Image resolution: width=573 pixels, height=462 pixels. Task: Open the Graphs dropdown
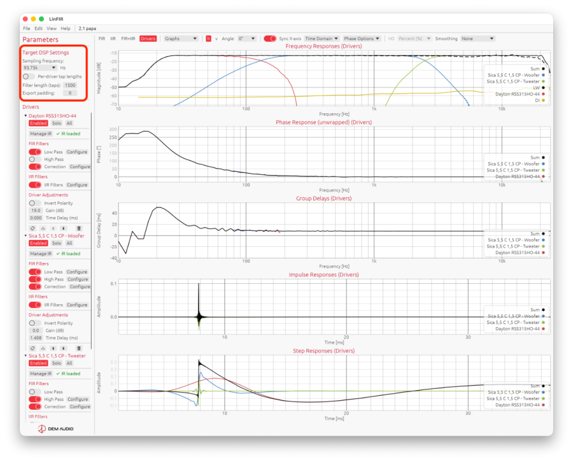tap(181, 38)
